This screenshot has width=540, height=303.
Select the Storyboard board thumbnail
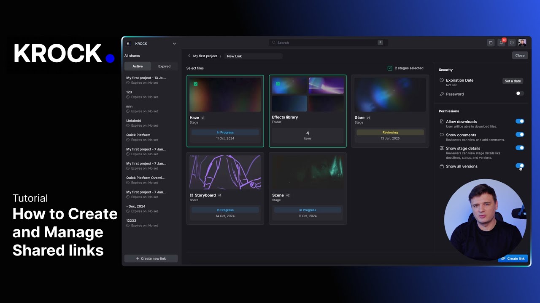[x=225, y=172]
